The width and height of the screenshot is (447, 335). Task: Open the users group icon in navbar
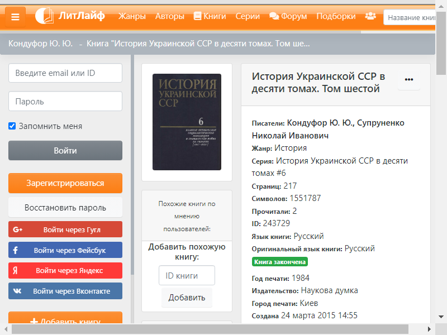point(370,16)
